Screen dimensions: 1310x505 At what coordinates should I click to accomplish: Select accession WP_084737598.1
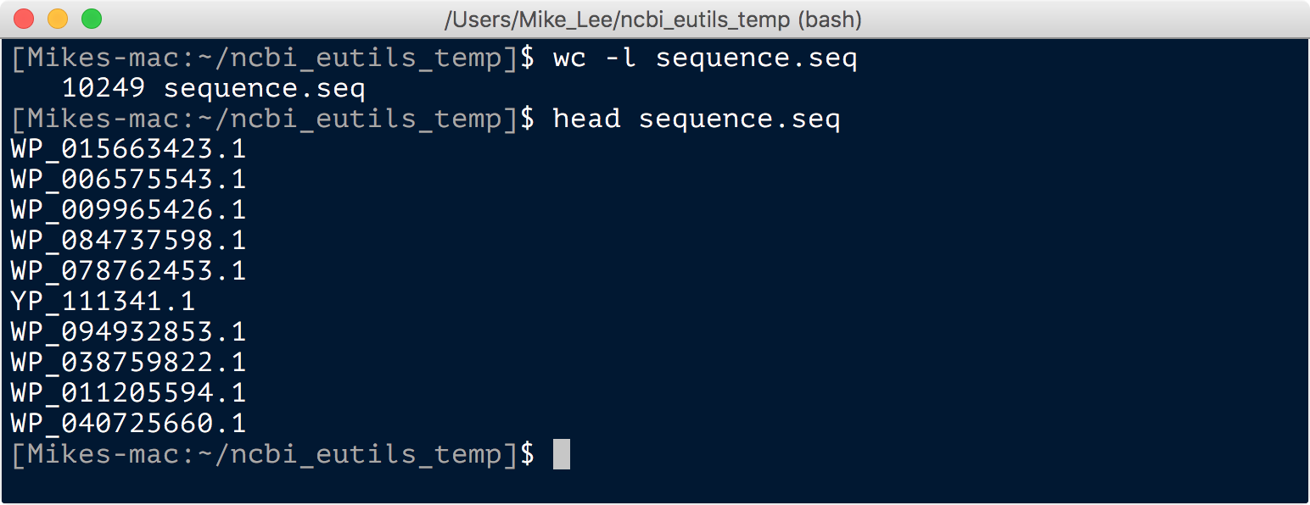click(x=128, y=241)
